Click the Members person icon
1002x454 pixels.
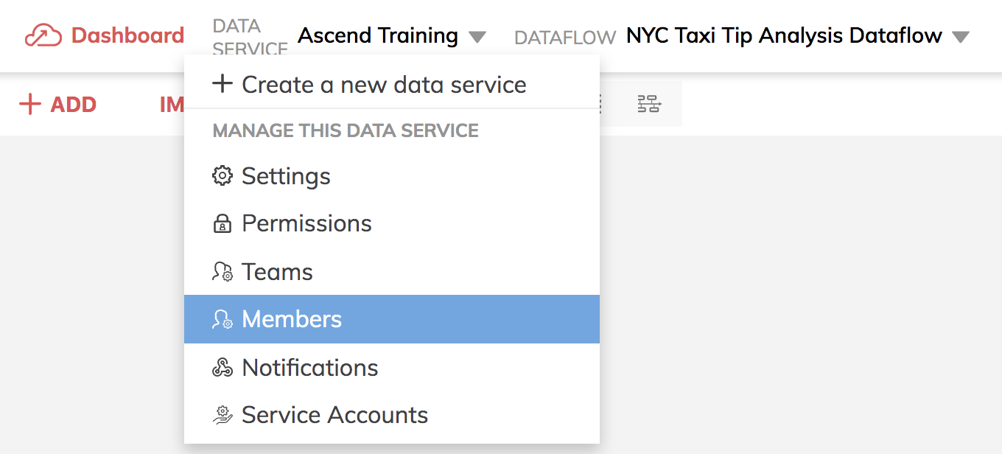[223, 319]
